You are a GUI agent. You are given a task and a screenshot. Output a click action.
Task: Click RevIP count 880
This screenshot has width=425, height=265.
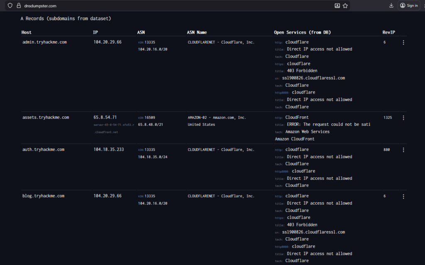(386, 150)
